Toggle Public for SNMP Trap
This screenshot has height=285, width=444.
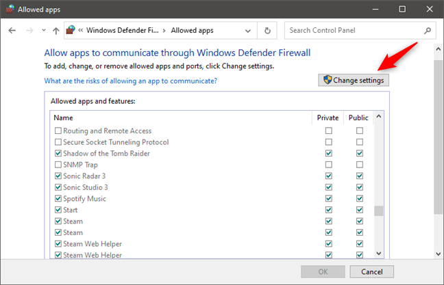pyautogui.click(x=359, y=165)
